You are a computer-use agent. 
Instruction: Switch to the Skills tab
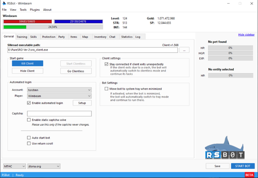33,37
